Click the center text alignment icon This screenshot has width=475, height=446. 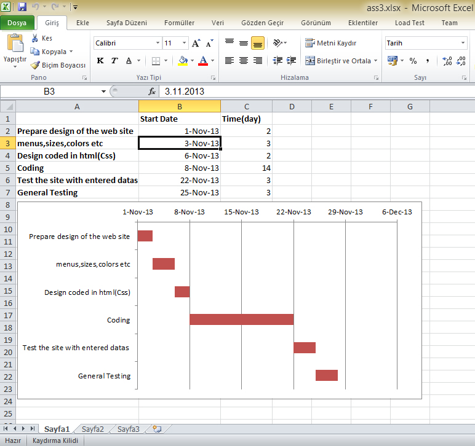pyautogui.click(x=243, y=61)
